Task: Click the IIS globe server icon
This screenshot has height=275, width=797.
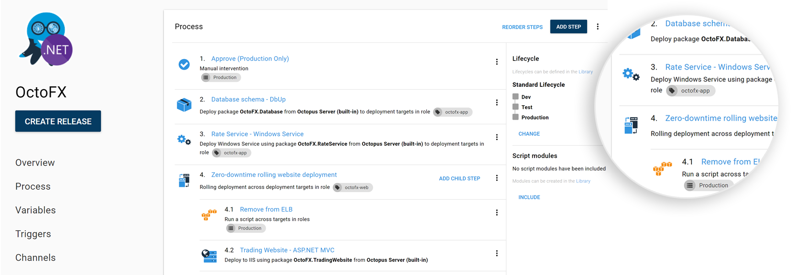Action: [x=209, y=256]
